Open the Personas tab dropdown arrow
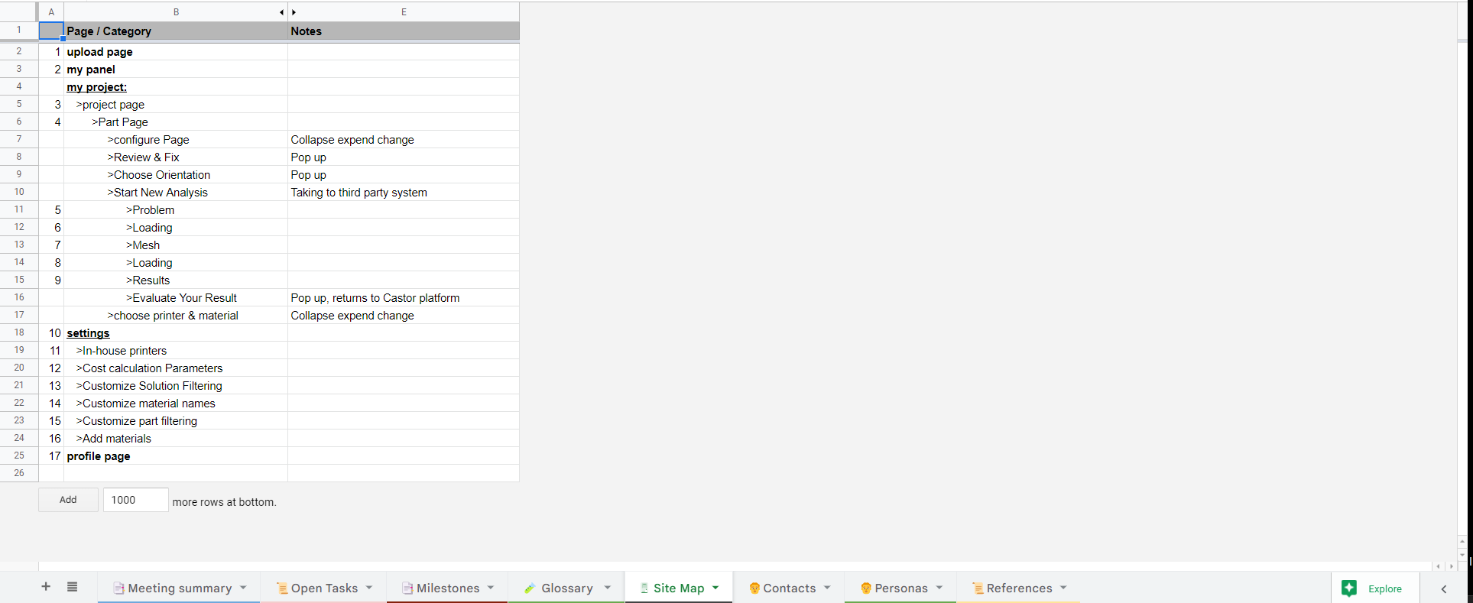Screen dimensions: 1473x603 [939, 588]
